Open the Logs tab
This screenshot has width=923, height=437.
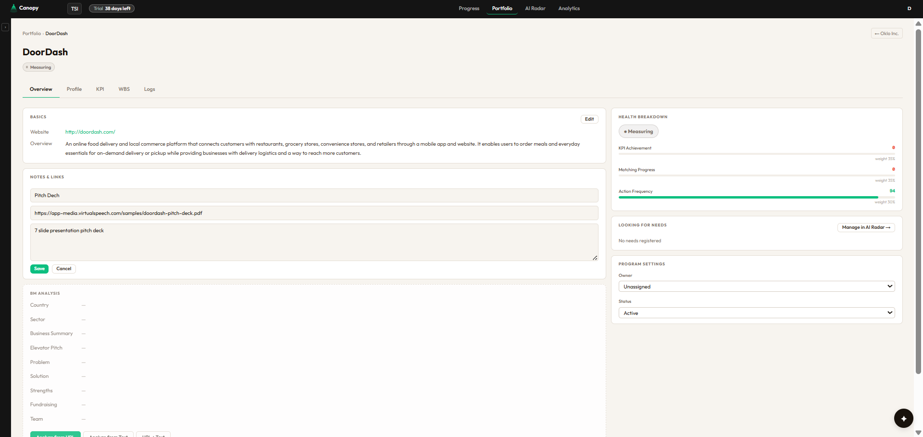click(x=150, y=89)
